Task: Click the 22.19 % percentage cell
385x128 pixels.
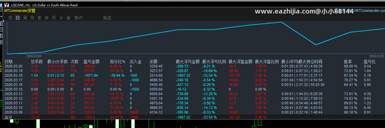Action: [117, 71]
